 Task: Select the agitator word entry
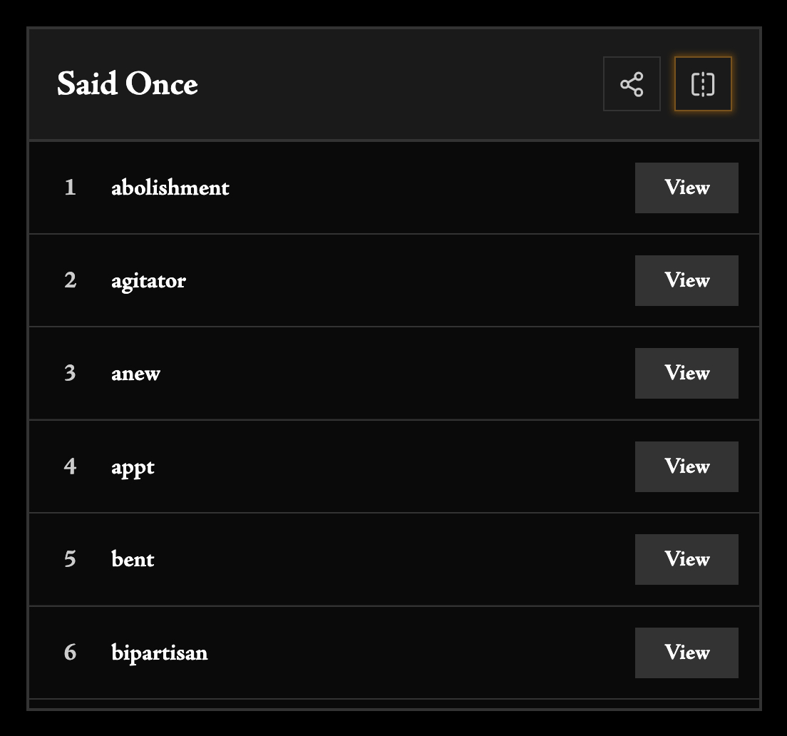pos(148,280)
